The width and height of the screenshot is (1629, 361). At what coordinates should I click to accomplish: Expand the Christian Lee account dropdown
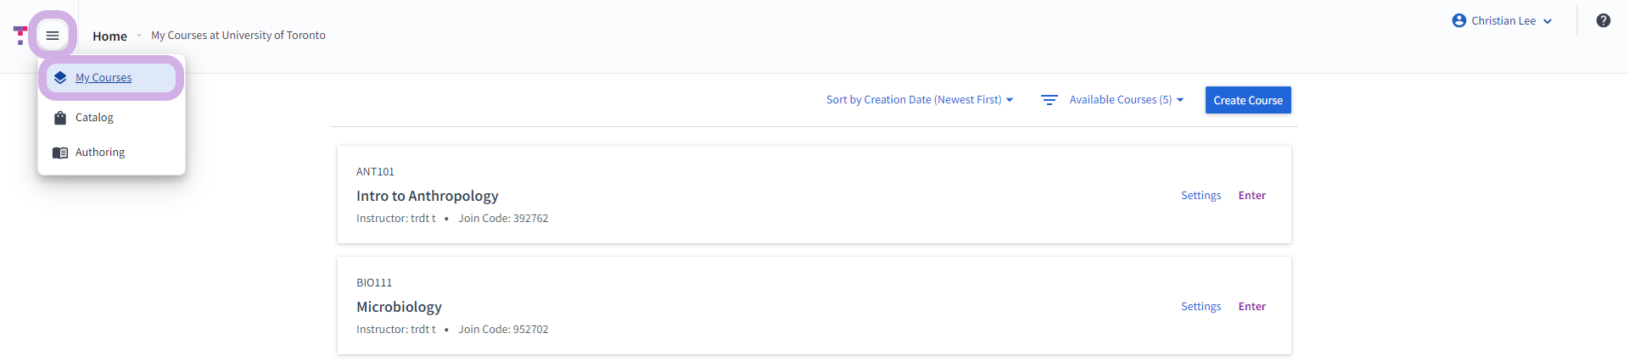coord(1502,20)
